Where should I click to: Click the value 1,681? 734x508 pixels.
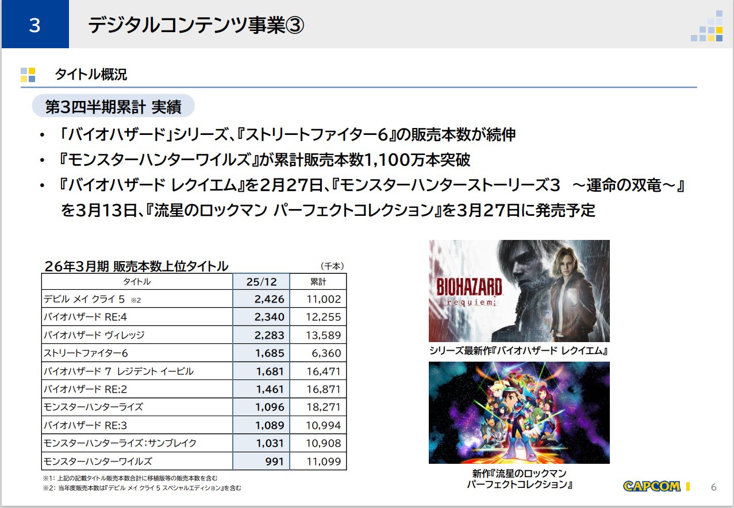point(269,371)
